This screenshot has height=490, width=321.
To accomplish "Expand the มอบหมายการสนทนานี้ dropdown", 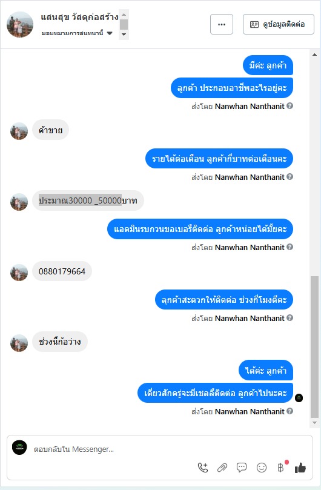I will coord(110,33).
